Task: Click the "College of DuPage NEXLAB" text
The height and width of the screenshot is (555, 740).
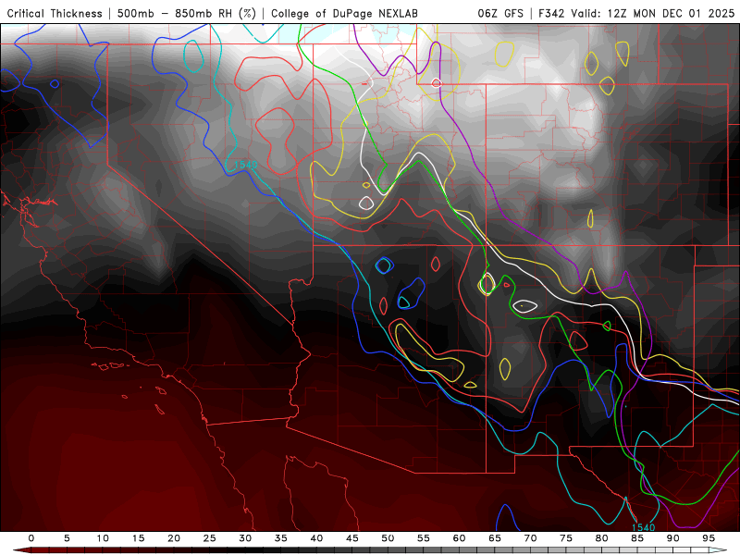Action: [344, 14]
